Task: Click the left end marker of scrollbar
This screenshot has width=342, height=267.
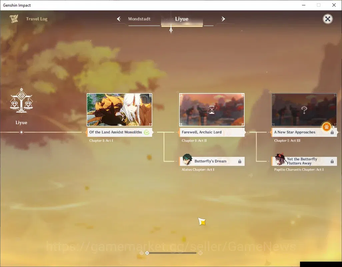Action: [141, 253]
